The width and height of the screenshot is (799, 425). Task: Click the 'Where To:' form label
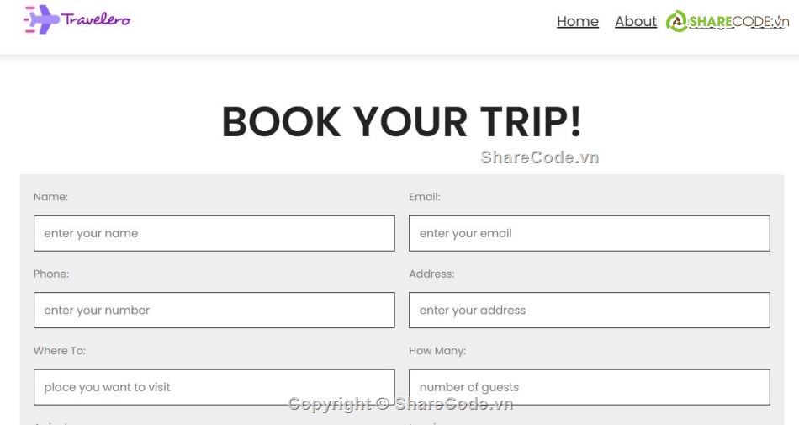[60, 351]
